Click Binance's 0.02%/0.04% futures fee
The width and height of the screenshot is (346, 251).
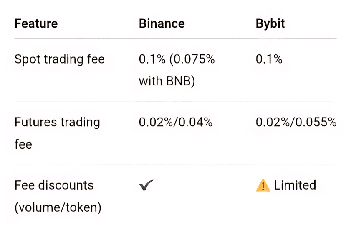pyautogui.click(x=175, y=123)
